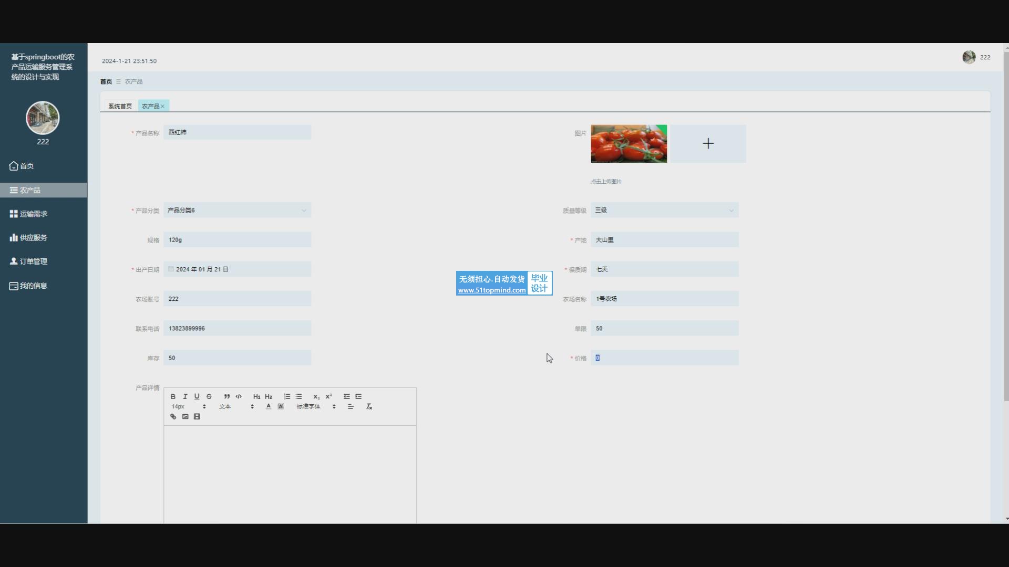
Task: Create a bulleted list
Action: coord(299,396)
